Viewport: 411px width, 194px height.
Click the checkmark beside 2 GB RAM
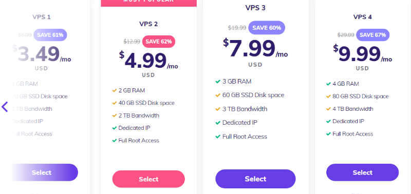(114, 91)
